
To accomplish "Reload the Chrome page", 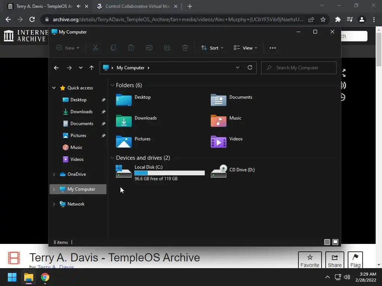I will 32,19.
